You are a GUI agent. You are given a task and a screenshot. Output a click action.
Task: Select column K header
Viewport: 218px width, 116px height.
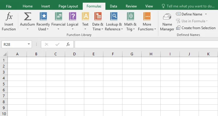coord(208,54)
